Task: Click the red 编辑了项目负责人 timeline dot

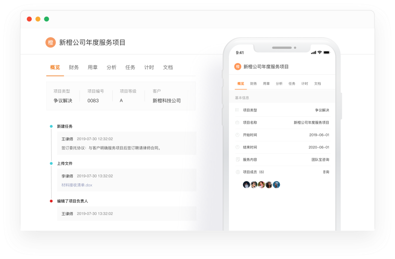Action: [51, 201]
